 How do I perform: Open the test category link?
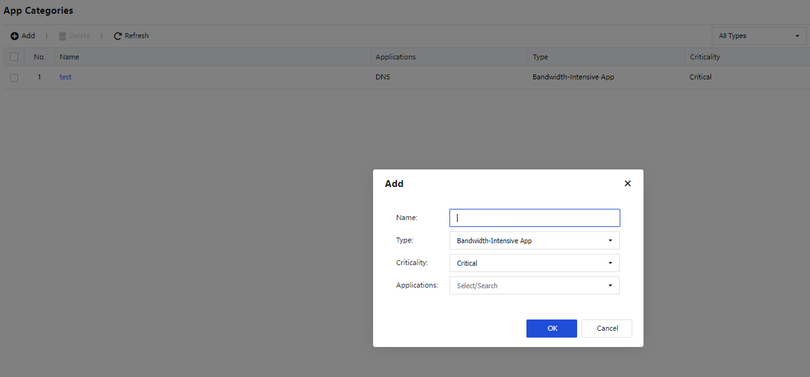tap(65, 78)
